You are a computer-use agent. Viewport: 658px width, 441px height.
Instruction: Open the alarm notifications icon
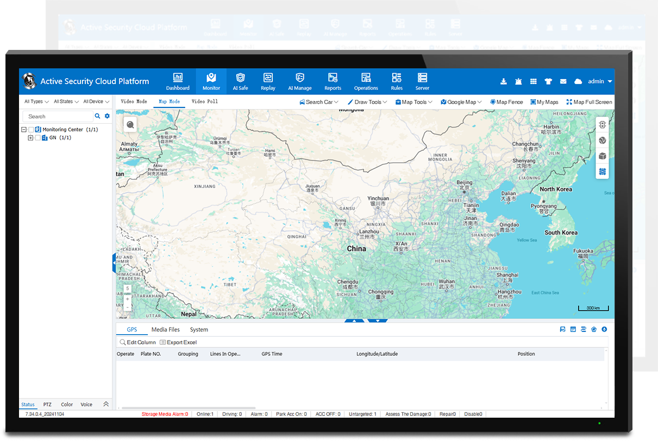(518, 81)
